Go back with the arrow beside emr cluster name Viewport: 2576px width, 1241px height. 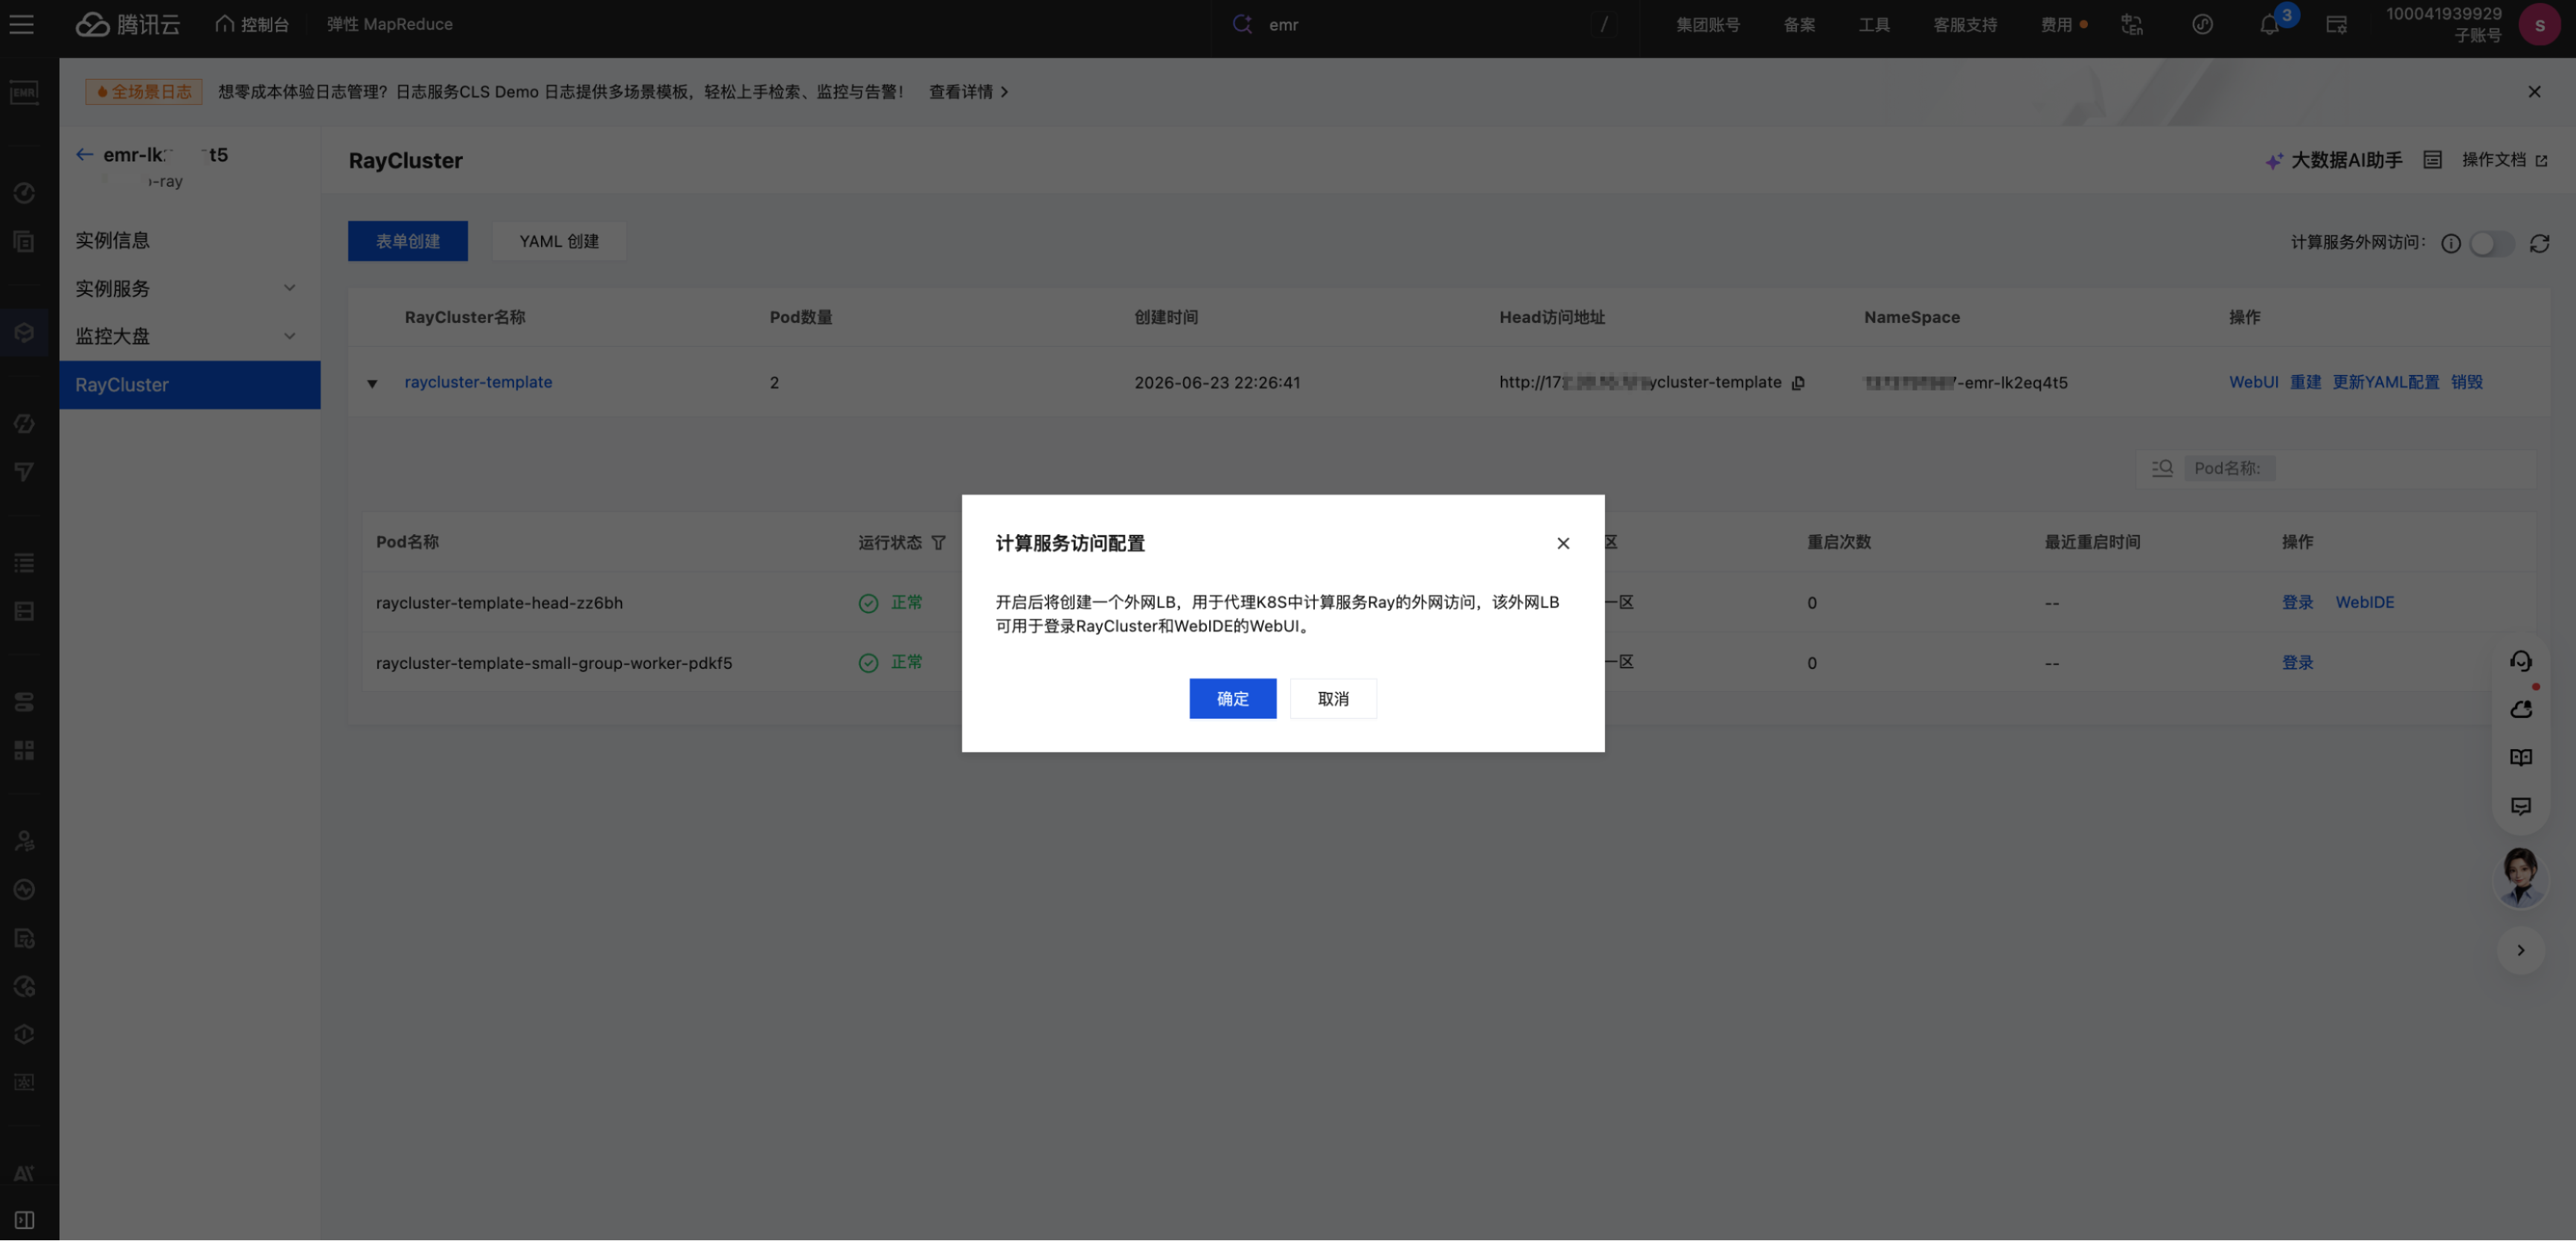point(84,154)
